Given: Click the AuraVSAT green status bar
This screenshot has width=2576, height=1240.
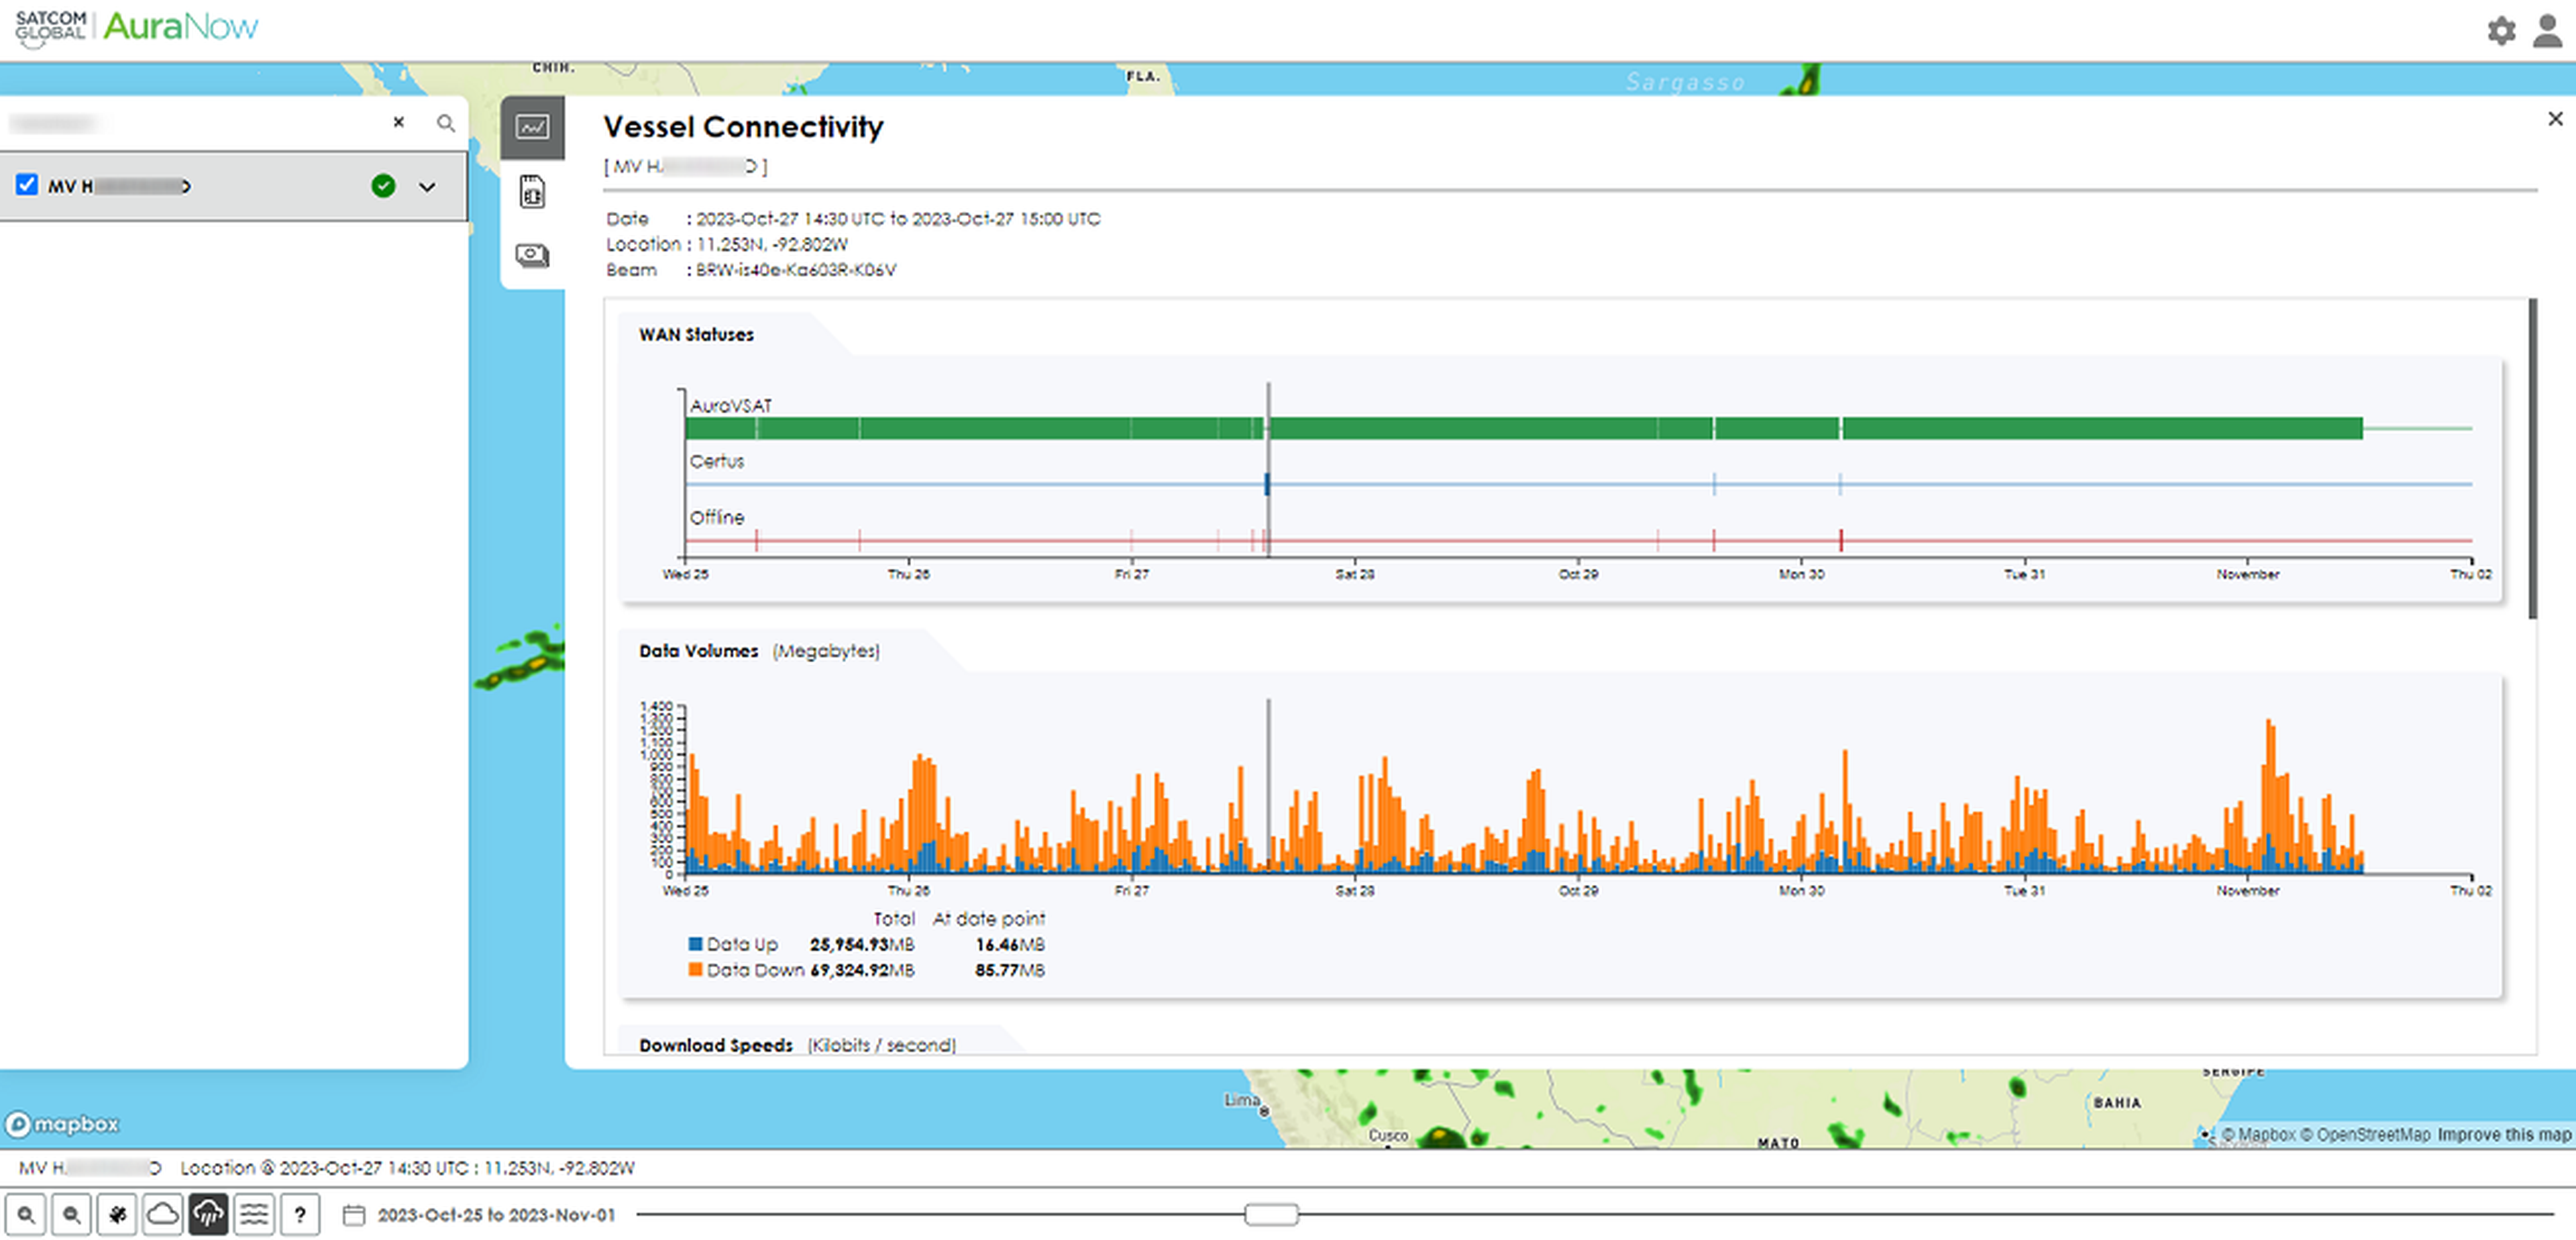Looking at the screenshot, I should [1523, 428].
